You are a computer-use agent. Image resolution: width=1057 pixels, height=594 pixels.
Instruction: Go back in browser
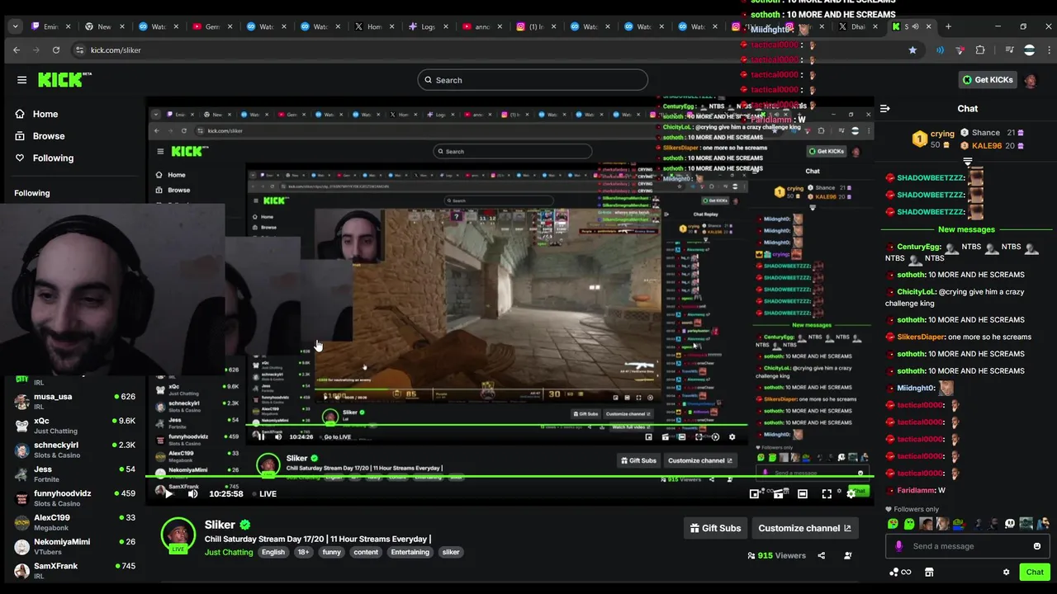[x=16, y=49]
